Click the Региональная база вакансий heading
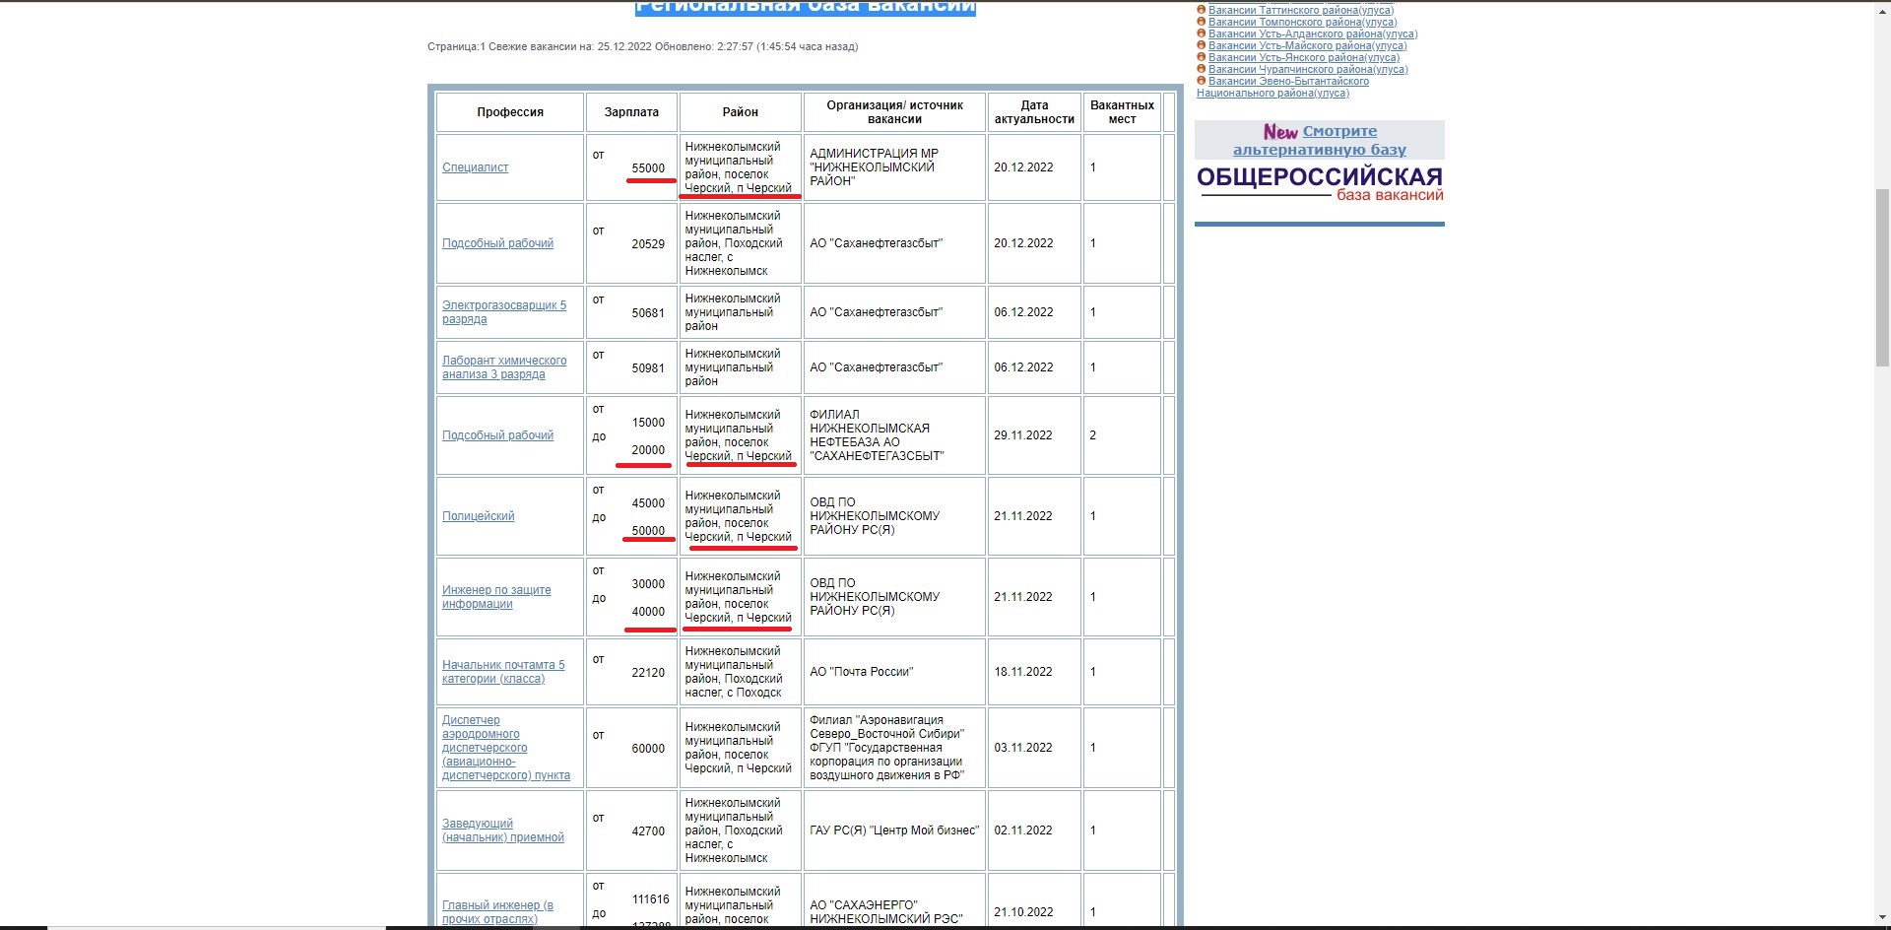 [806, 8]
